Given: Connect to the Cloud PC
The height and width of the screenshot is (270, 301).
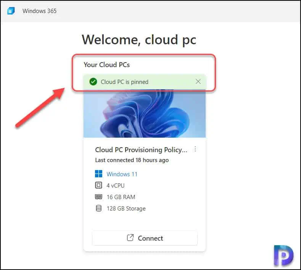Looking at the screenshot, I should point(145,238).
